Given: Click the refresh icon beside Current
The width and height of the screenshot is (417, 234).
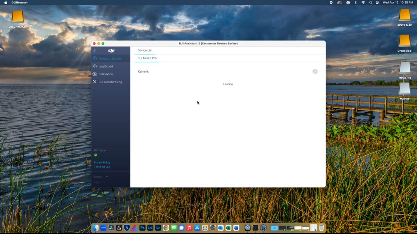Looking at the screenshot, I should pos(315,71).
